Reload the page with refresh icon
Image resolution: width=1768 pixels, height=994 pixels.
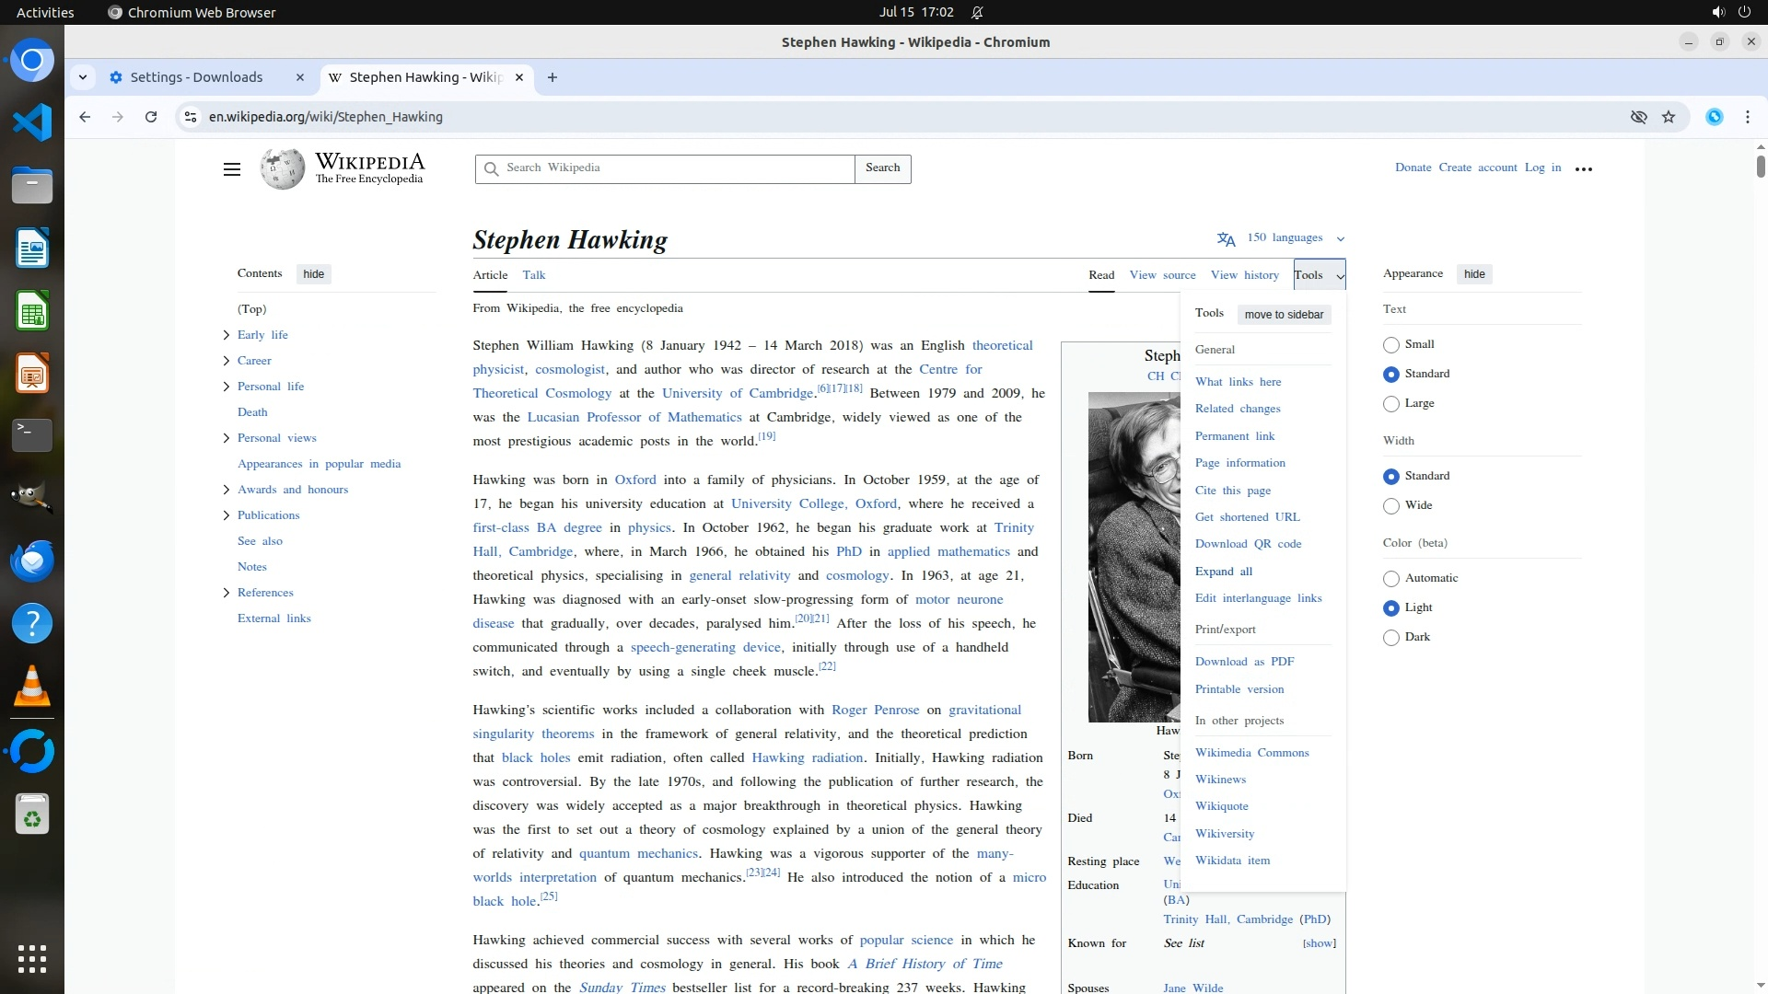151,117
